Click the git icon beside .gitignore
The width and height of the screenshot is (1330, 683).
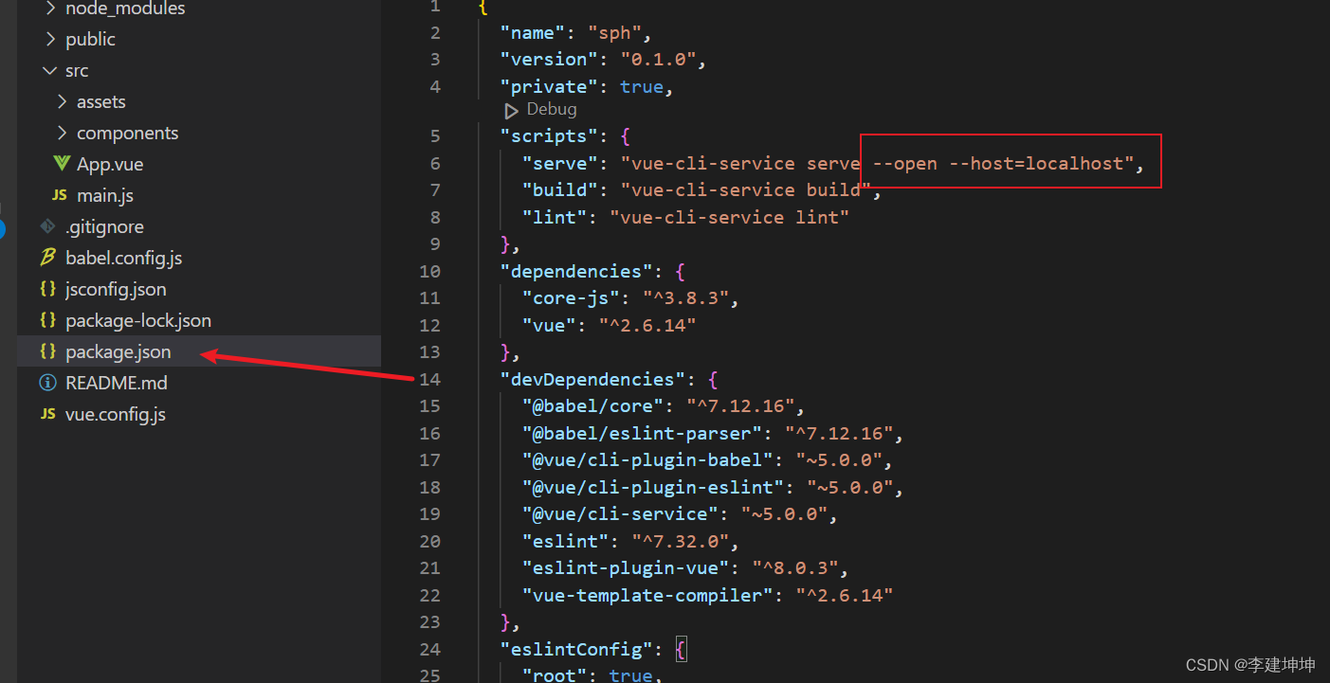coord(47,226)
